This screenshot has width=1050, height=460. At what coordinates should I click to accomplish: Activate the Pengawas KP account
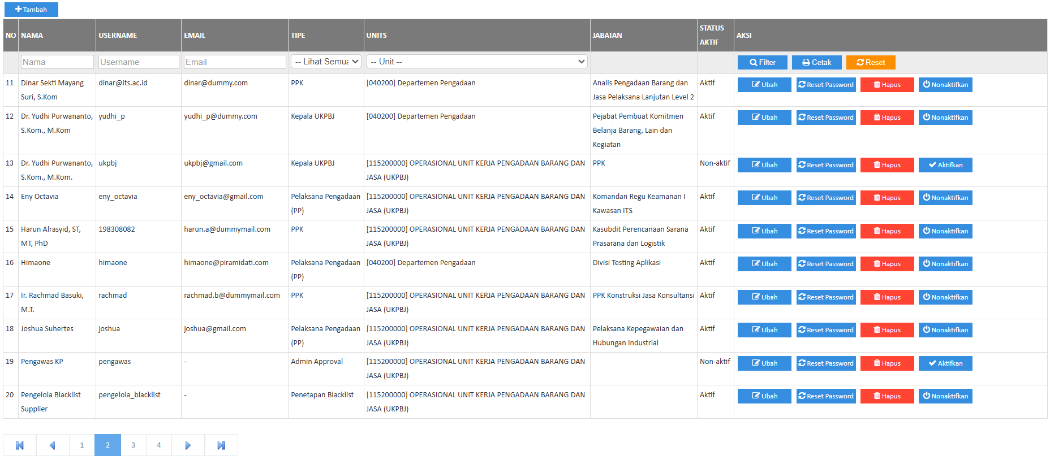tap(945, 363)
